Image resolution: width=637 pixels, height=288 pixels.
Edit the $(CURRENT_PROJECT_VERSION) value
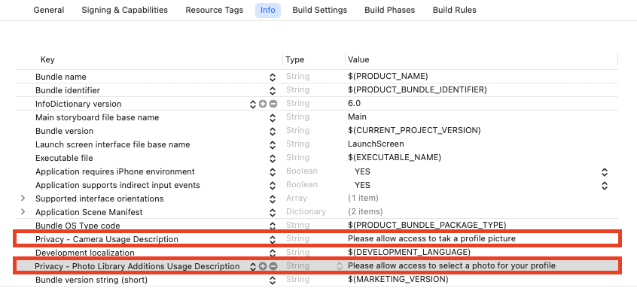(x=414, y=131)
